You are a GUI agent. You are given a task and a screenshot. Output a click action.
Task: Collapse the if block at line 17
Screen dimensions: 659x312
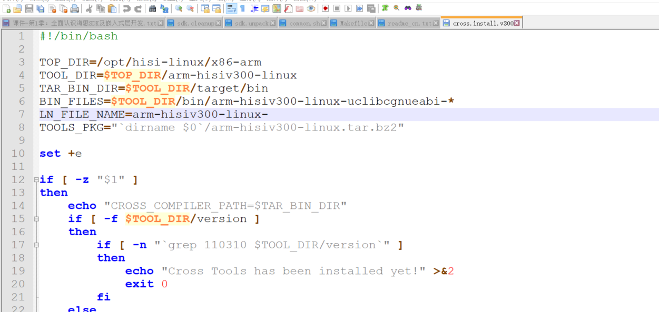36,245
